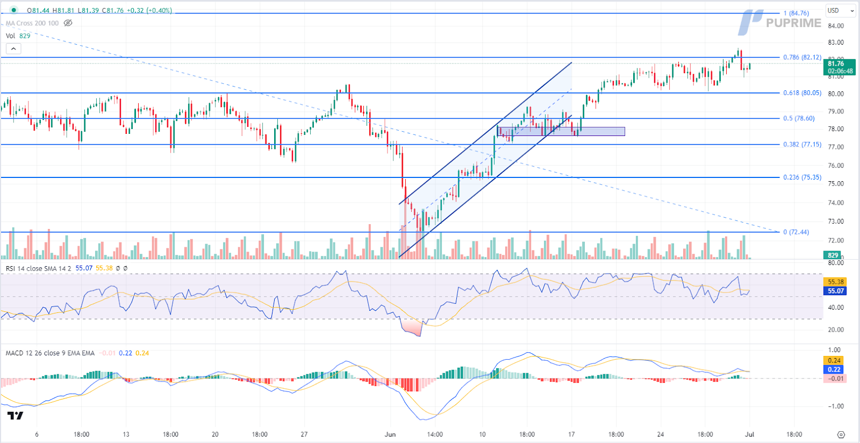Click the +0.32 (+0.40%) change readout
Image resolution: width=860 pixels, height=443 pixels.
coord(150,10)
